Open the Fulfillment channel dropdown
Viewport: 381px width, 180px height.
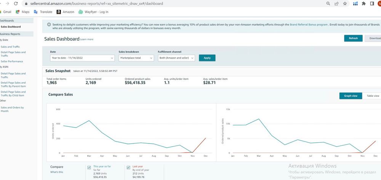(176, 58)
